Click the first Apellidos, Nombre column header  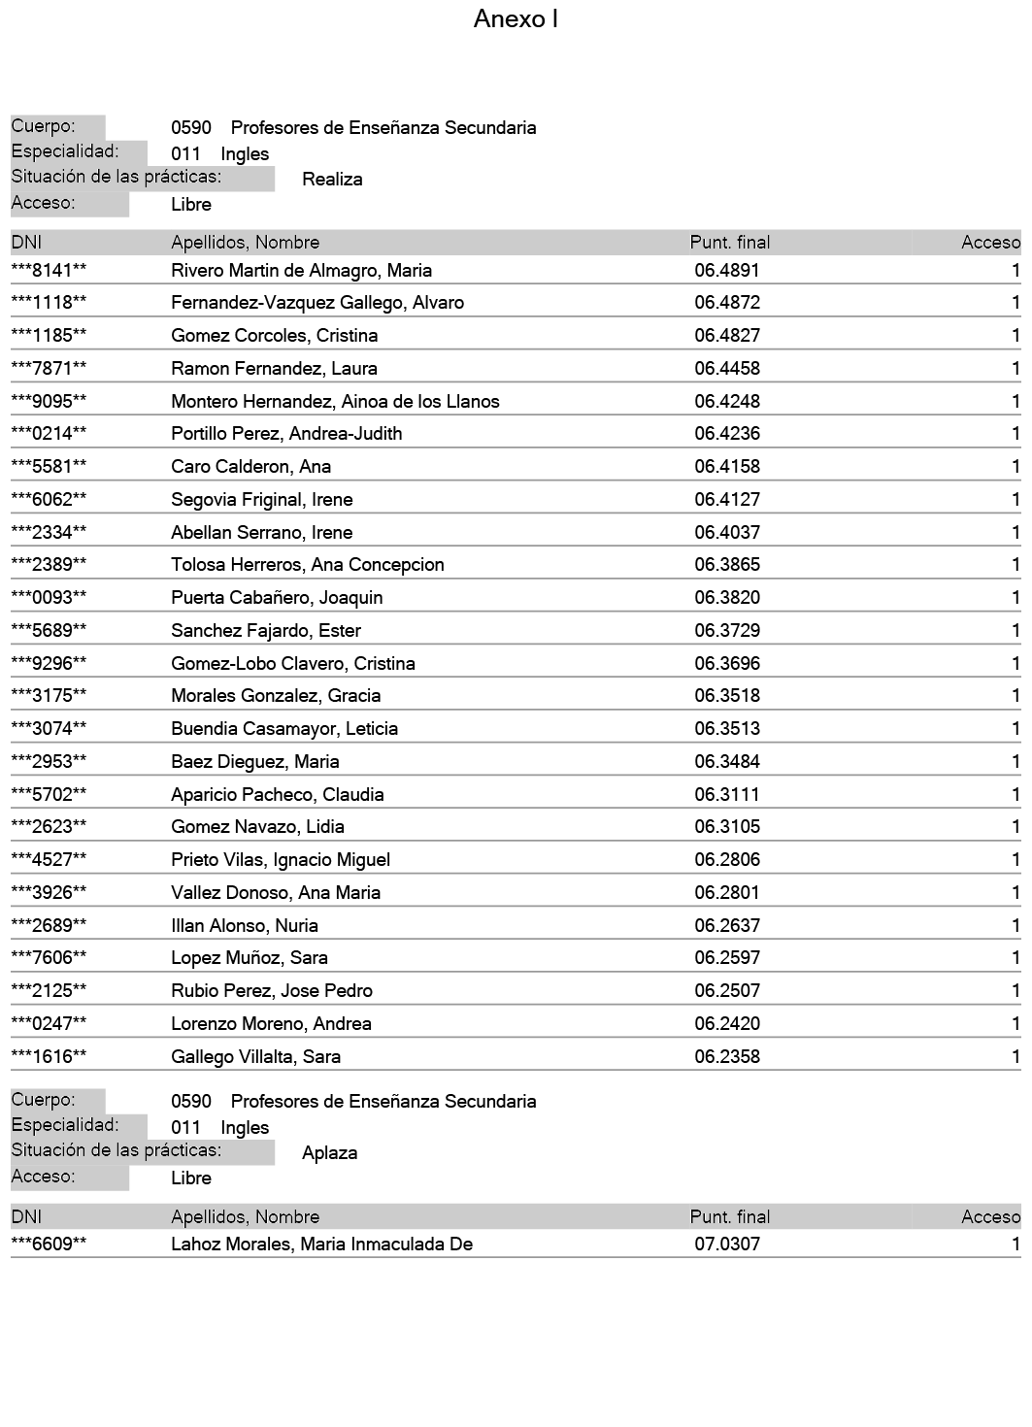coord(245,243)
